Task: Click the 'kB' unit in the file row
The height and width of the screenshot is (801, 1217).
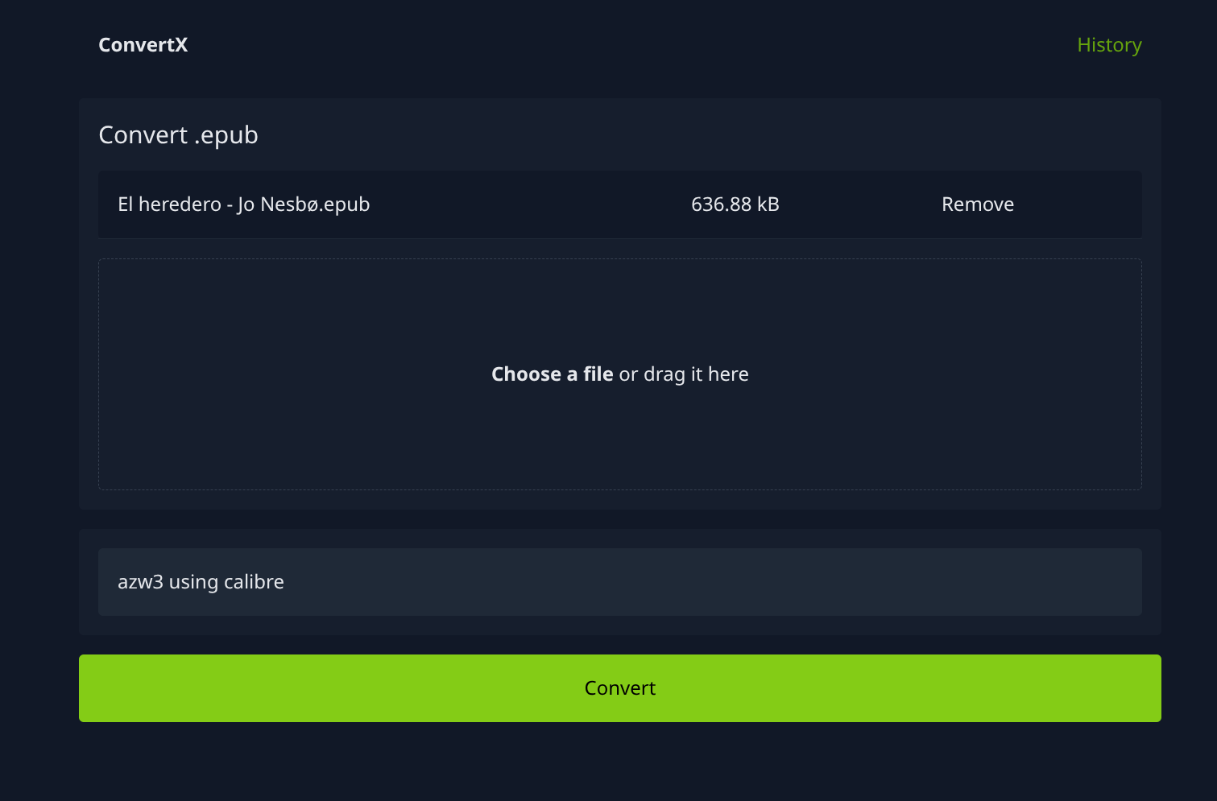Action: pyautogui.click(x=768, y=204)
